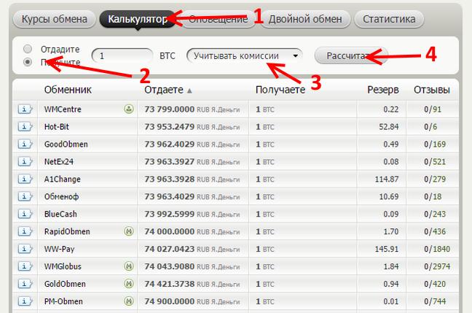Open info icon for WW-Pay row
The width and height of the screenshot is (472, 313).
[25, 249]
